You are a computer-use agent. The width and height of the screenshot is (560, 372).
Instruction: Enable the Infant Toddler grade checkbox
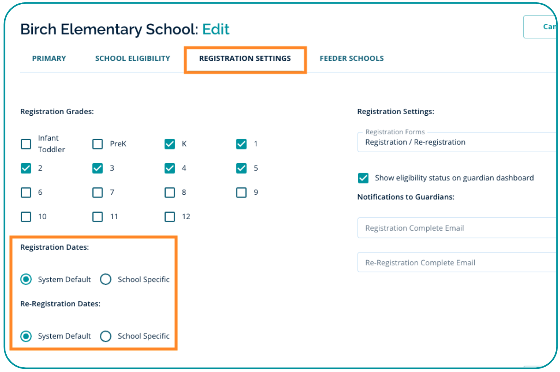click(26, 144)
